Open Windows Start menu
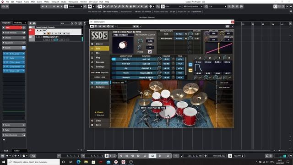293x165 pixels. coord(4,162)
